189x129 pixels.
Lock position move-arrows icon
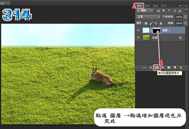(156, 23)
